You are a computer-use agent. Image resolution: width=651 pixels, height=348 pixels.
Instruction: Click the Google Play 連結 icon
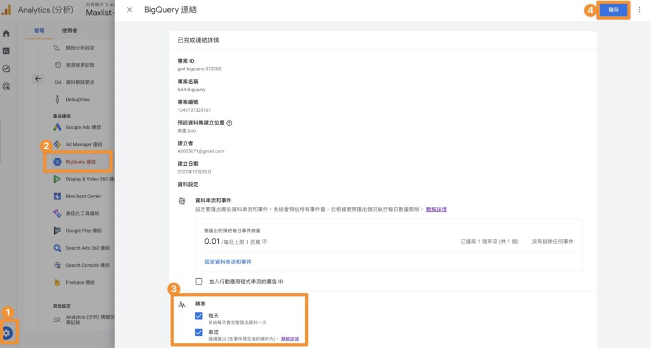57,231
